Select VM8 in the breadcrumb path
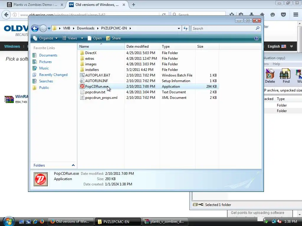Screen dimensions: 302x226 point(66,28)
